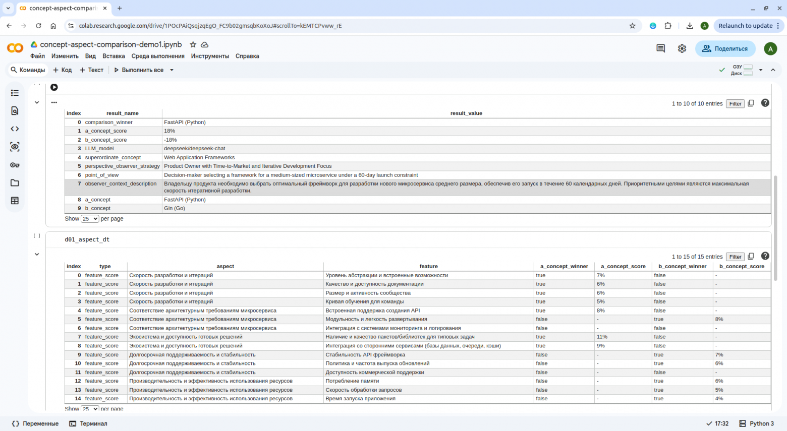The height and width of the screenshot is (431, 787).
Task: Expand the Выполнить все dropdown arrow
Action: [x=172, y=70]
